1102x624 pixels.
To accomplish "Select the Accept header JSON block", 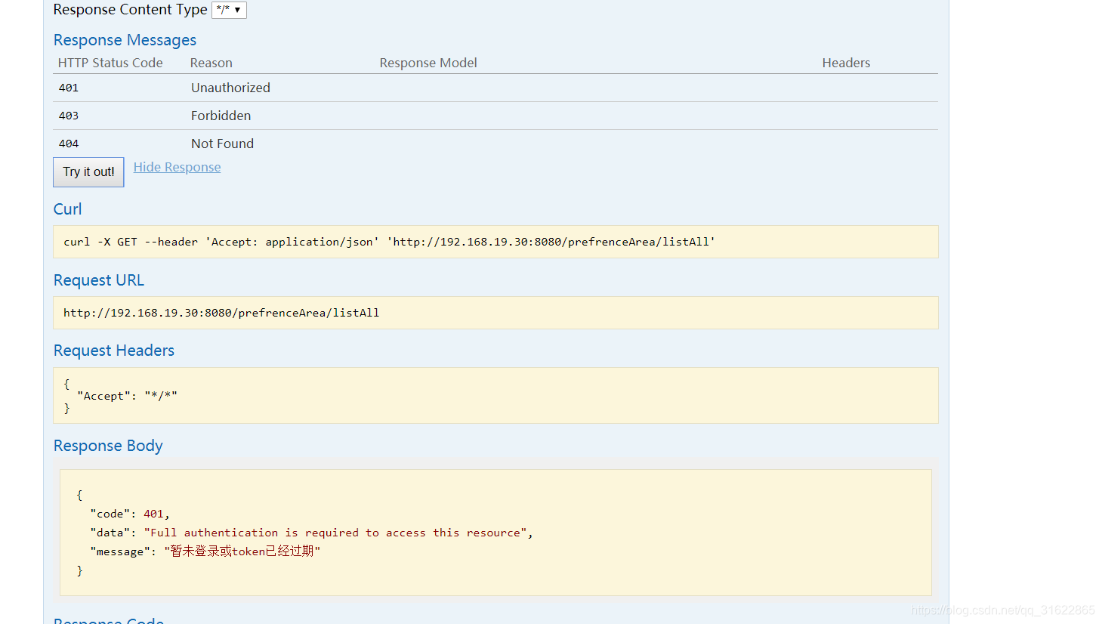I will click(495, 395).
